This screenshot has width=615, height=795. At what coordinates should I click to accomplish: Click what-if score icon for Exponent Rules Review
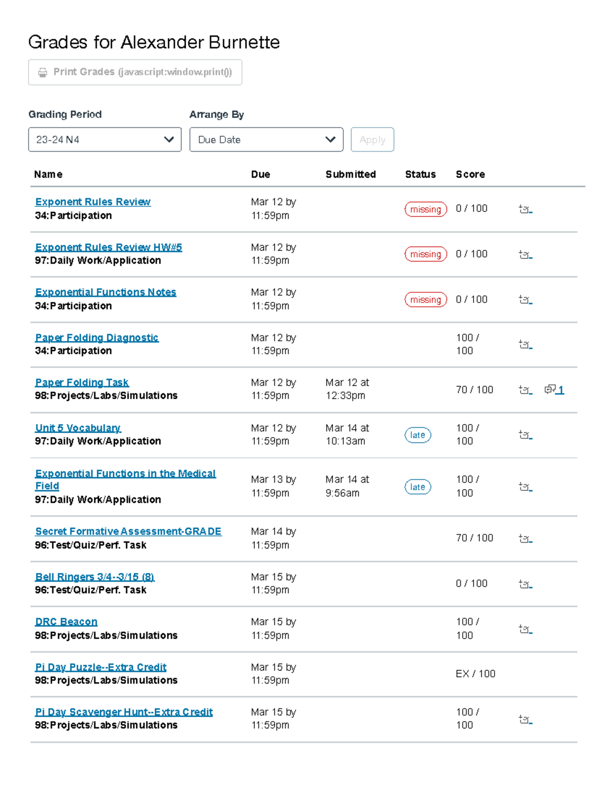pos(525,209)
